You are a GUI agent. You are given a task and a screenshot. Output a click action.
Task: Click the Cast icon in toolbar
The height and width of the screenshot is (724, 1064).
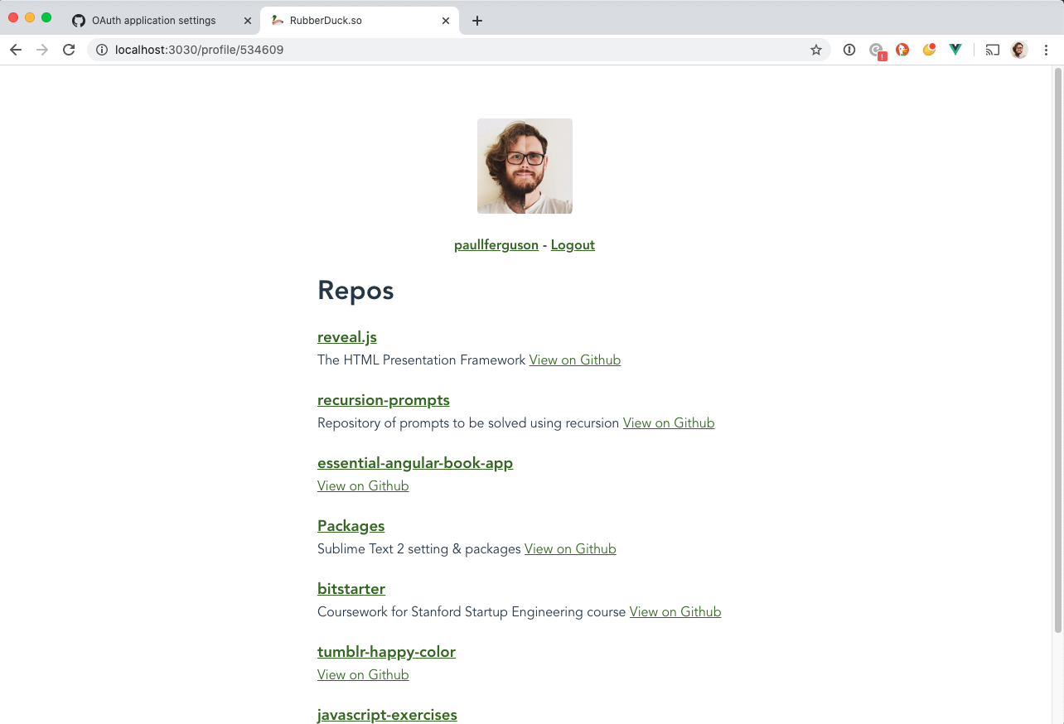tap(993, 50)
